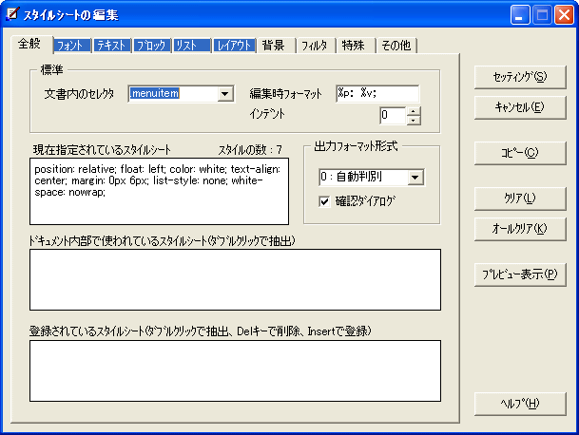Open the その他 tab
Viewport: 579px width, 435px height.
396,46
